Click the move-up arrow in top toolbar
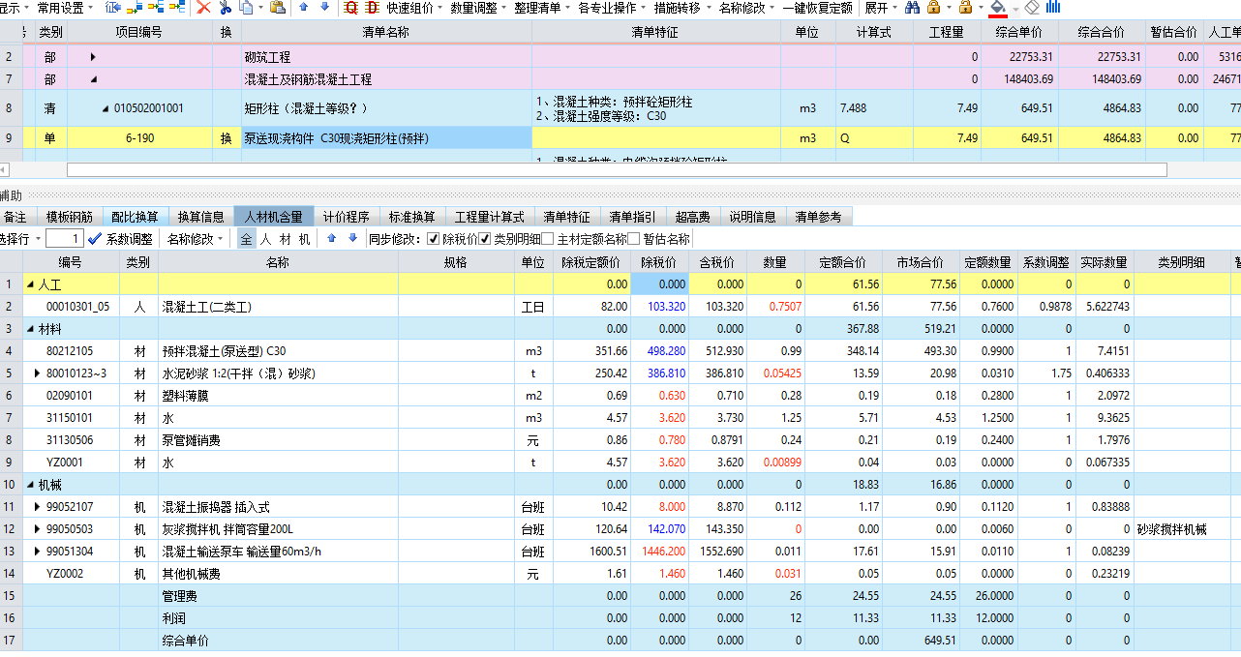The image size is (1241, 657). click(x=304, y=8)
